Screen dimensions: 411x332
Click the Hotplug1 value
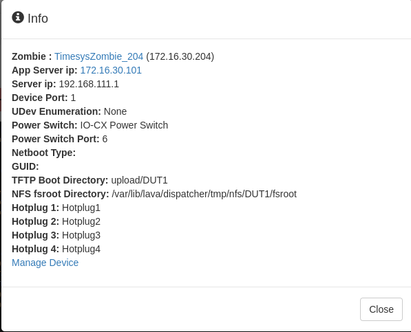tap(81, 208)
